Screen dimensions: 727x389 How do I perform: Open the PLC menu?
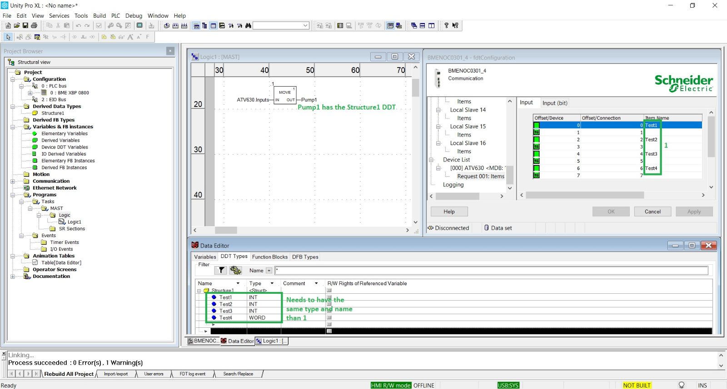[x=115, y=15]
